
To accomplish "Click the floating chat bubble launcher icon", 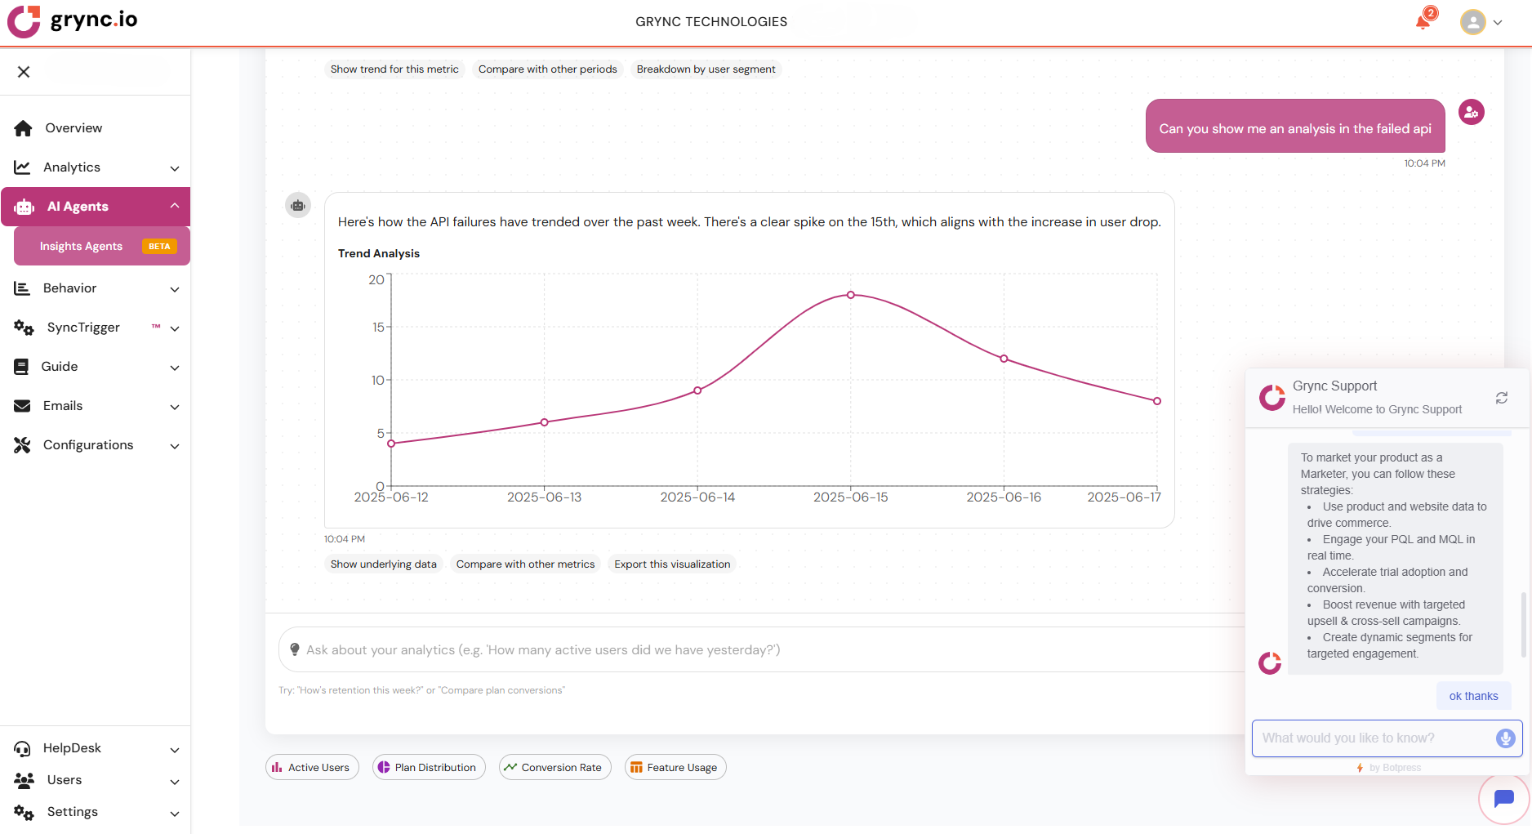I will (1503, 798).
